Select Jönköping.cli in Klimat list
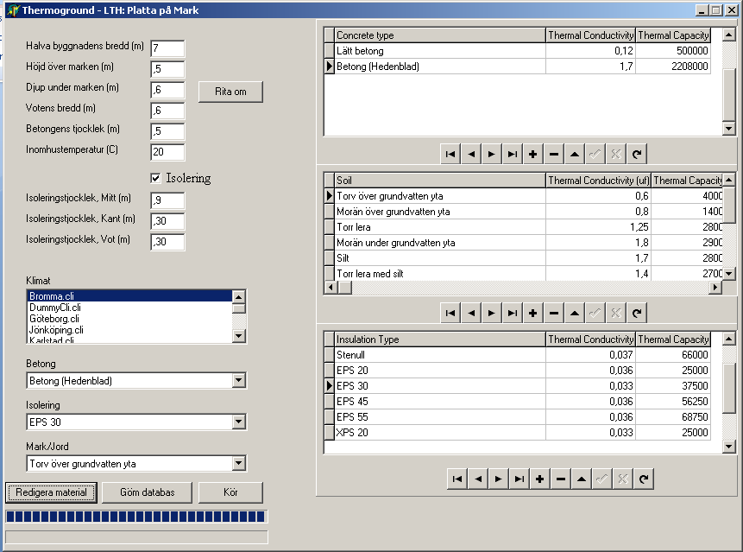This screenshot has height=552, width=743. (129, 330)
